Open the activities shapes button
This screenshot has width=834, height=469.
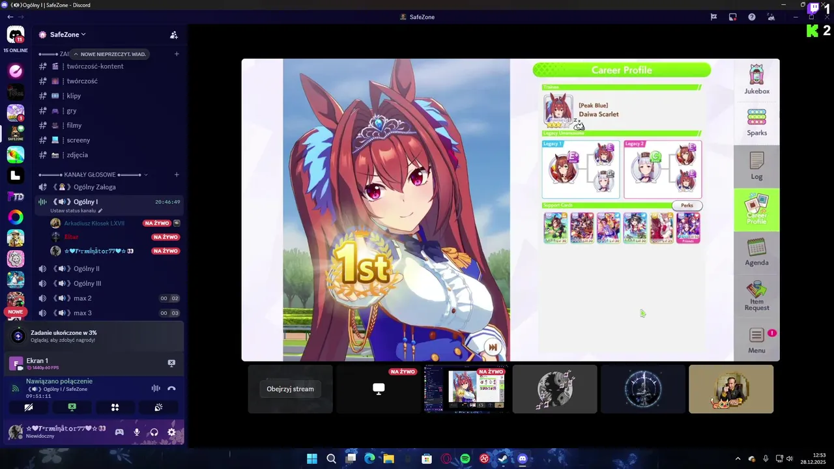click(115, 407)
